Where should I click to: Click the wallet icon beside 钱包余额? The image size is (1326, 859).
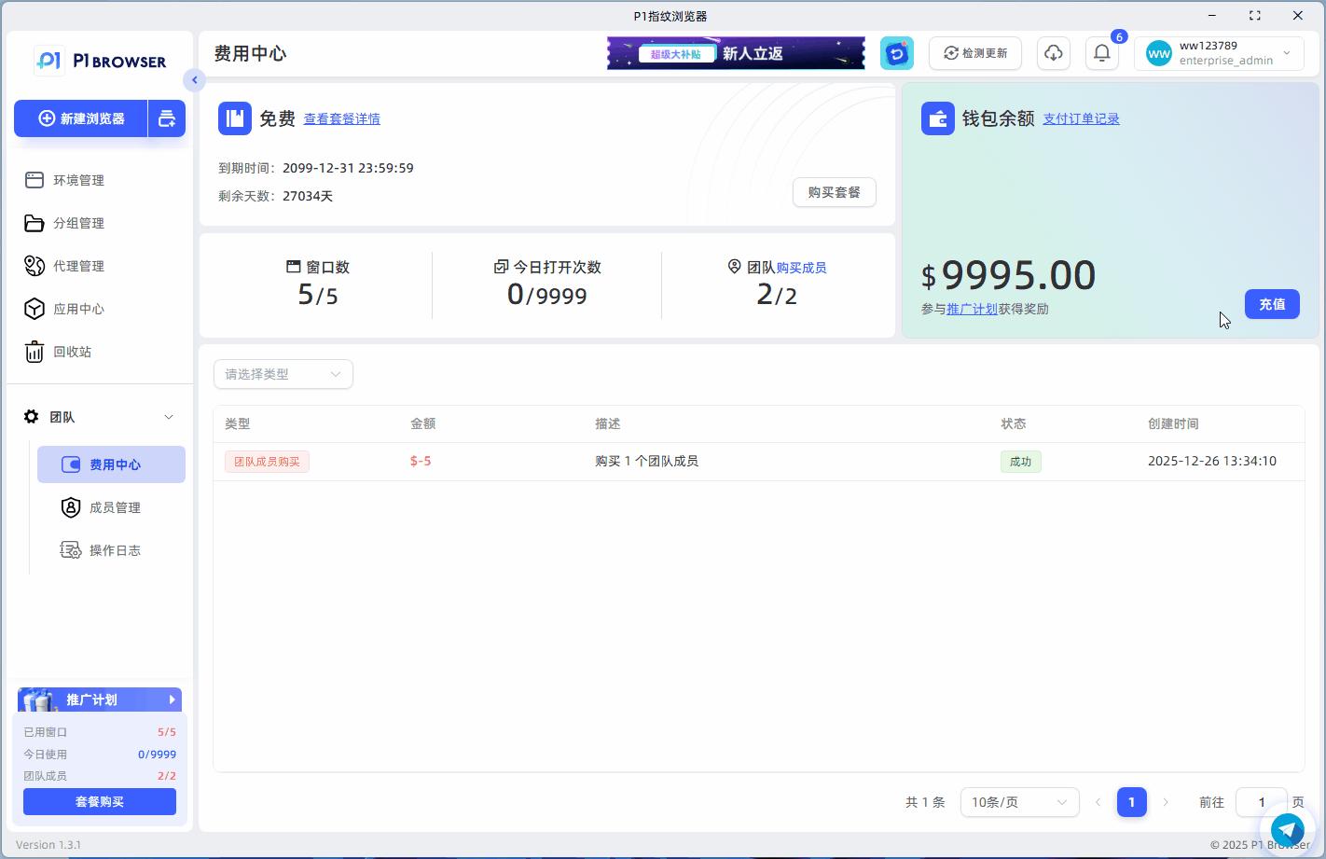[937, 118]
